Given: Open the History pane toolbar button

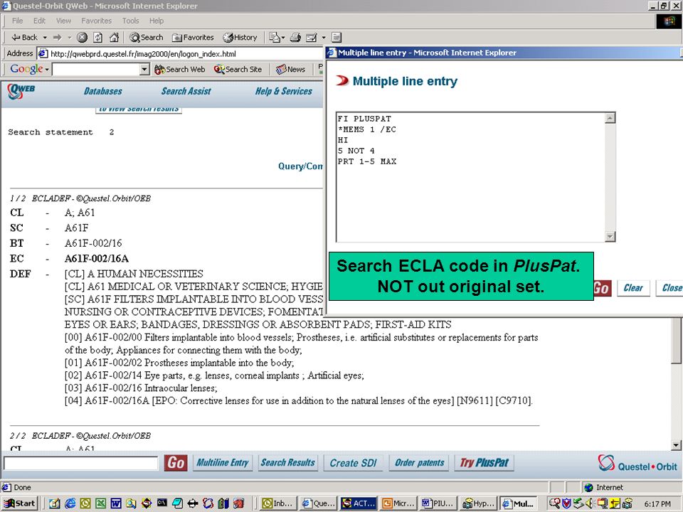Looking at the screenshot, I should (240, 38).
